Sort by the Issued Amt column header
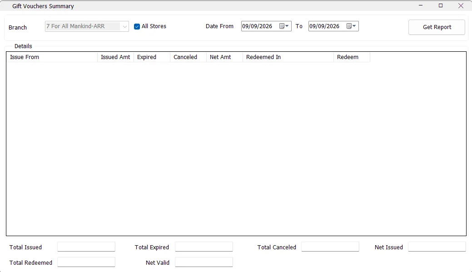 [115, 57]
